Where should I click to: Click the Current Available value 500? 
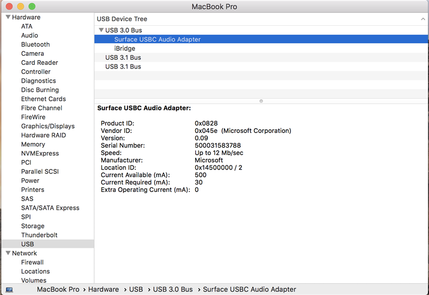[201, 175]
